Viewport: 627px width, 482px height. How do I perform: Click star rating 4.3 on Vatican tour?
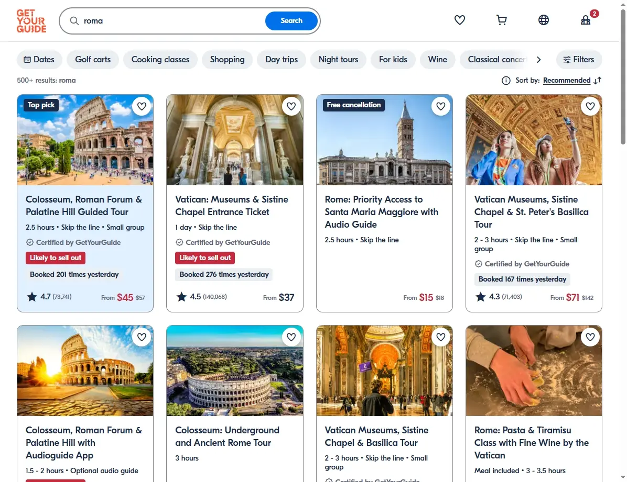pos(499,297)
